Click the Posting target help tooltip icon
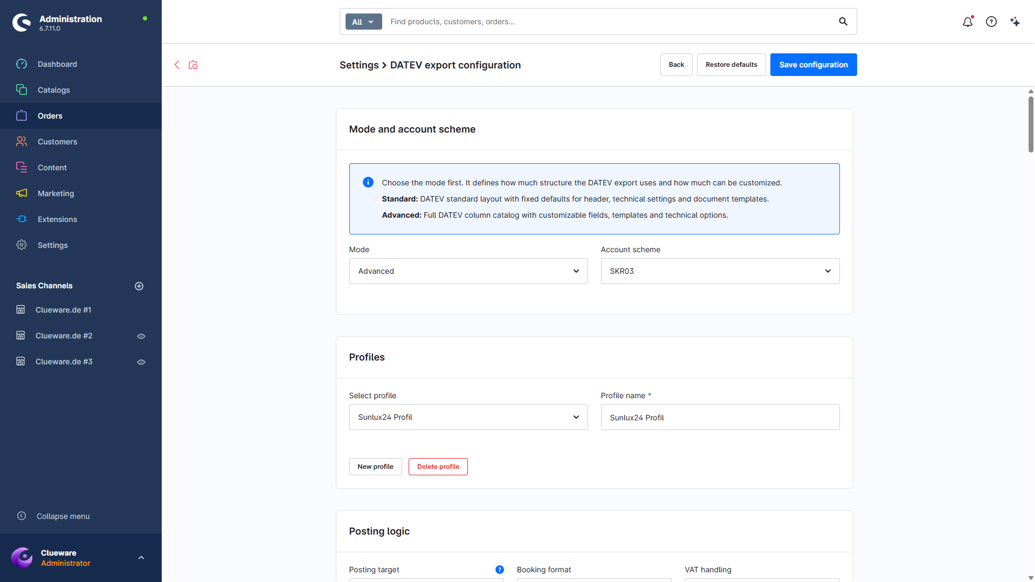1035x582 pixels. 500,570
